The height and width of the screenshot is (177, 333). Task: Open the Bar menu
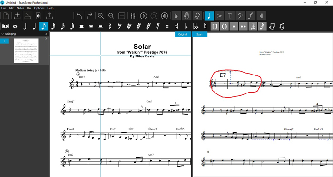click(29, 8)
